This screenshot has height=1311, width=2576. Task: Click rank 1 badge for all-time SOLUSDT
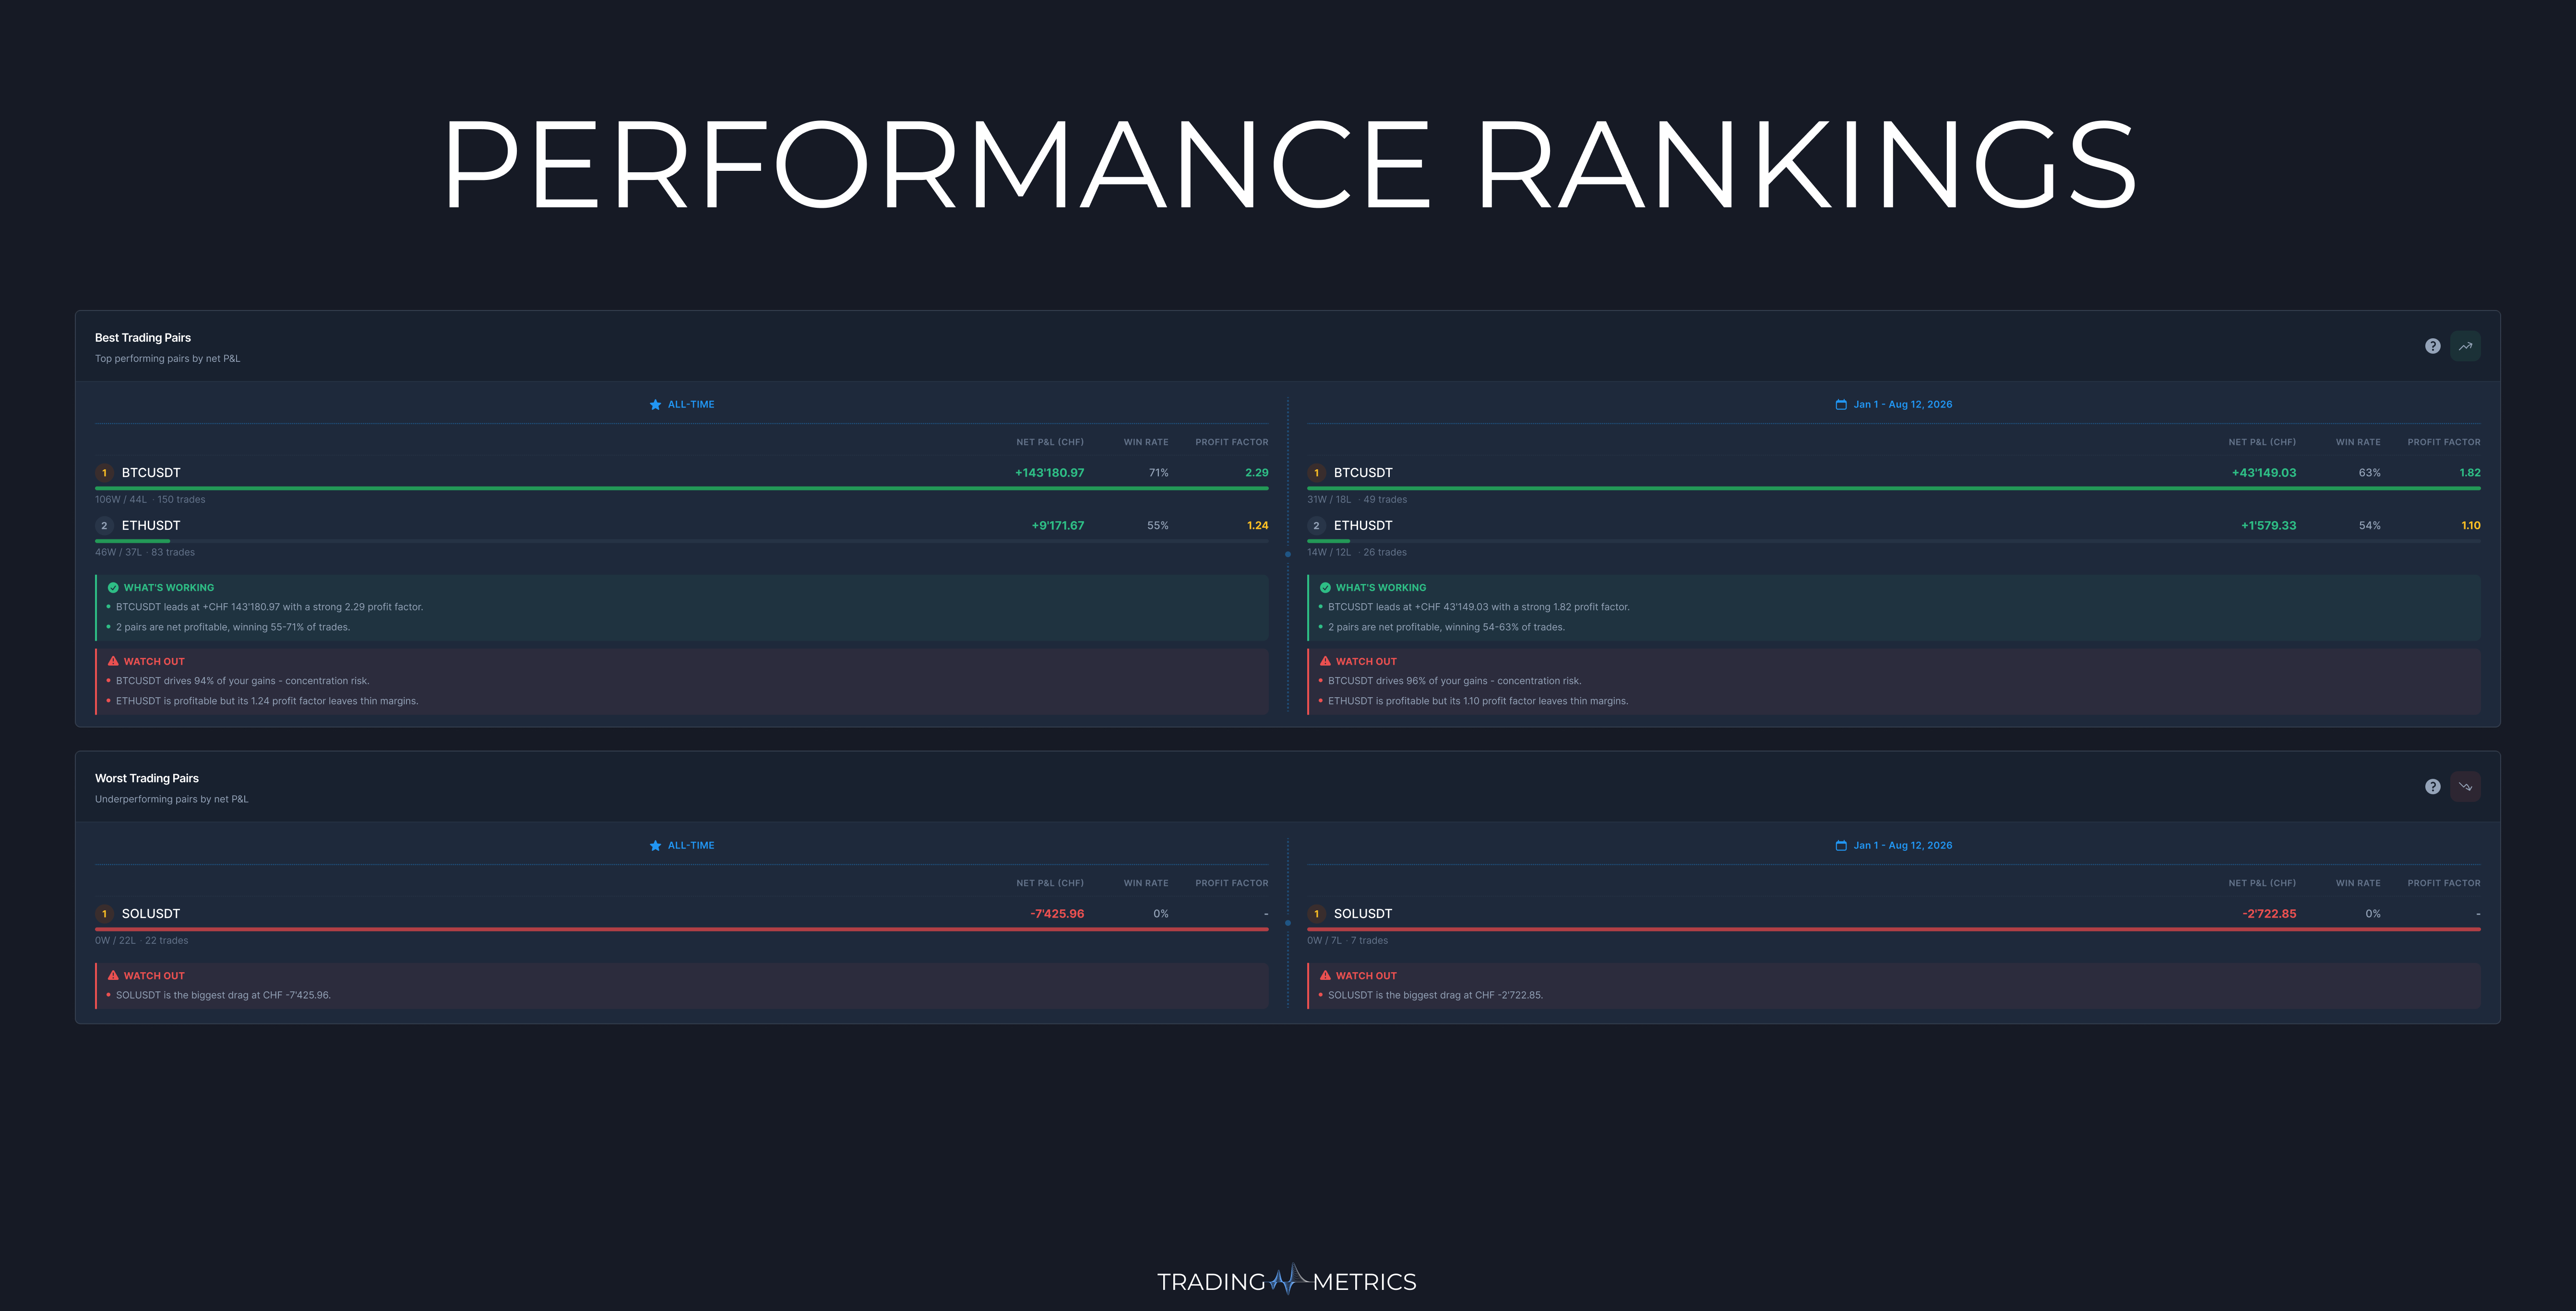[104, 914]
